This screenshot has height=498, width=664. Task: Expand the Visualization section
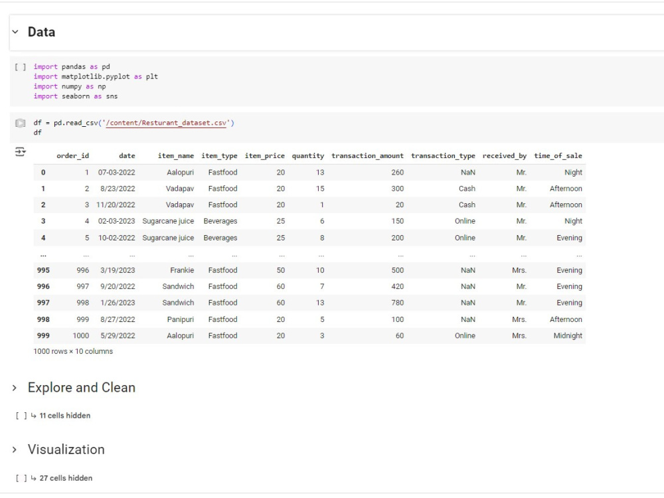pos(15,450)
